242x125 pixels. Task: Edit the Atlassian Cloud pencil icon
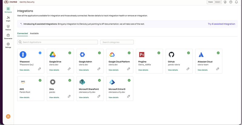tap(217, 69)
